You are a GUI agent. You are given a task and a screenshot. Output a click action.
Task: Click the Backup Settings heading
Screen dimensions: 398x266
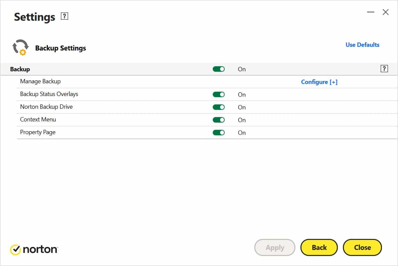60,48
